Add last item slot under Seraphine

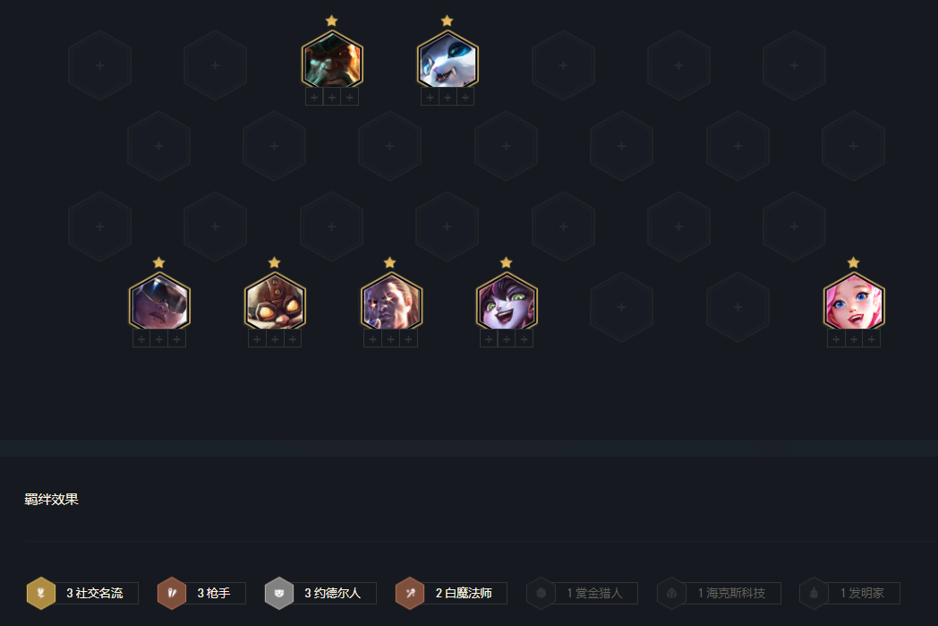click(872, 339)
